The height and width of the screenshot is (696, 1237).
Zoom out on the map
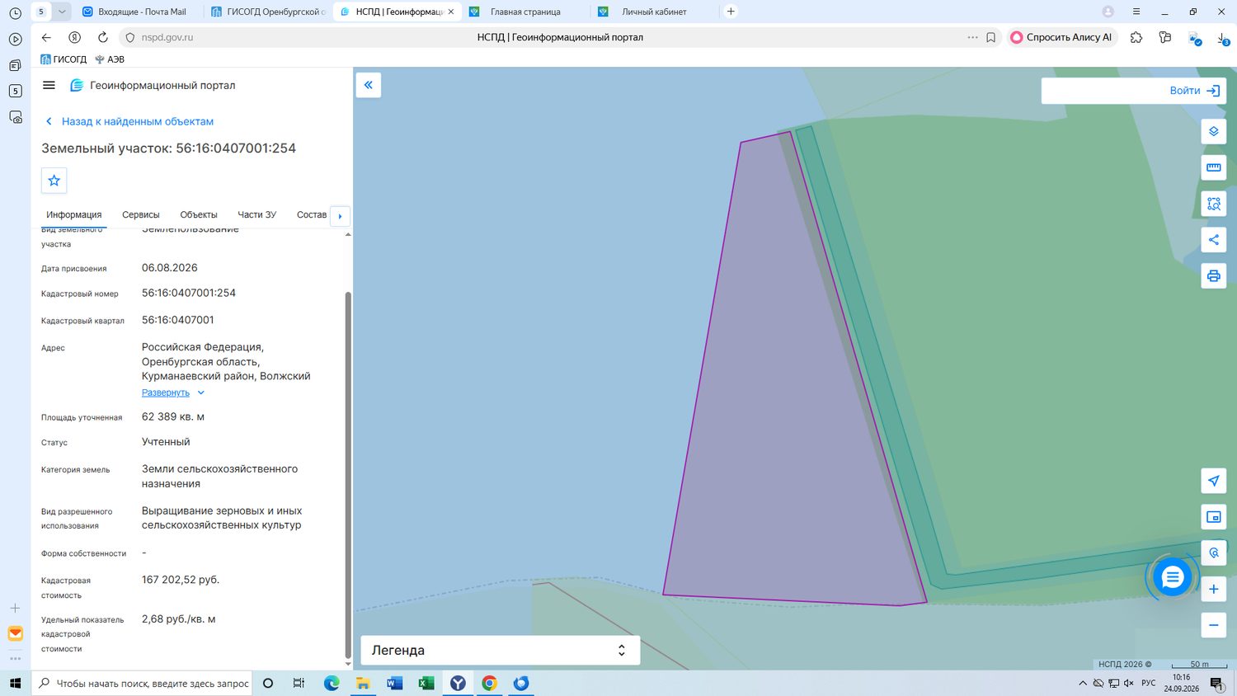point(1214,625)
